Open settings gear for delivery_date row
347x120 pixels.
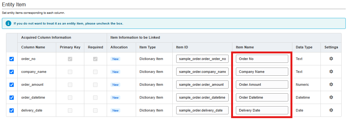click(x=331, y=110)
